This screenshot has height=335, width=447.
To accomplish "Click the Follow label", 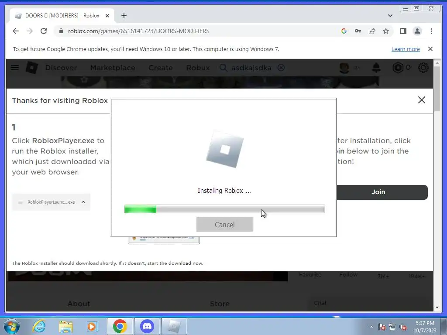I will [x=348, y=275].
